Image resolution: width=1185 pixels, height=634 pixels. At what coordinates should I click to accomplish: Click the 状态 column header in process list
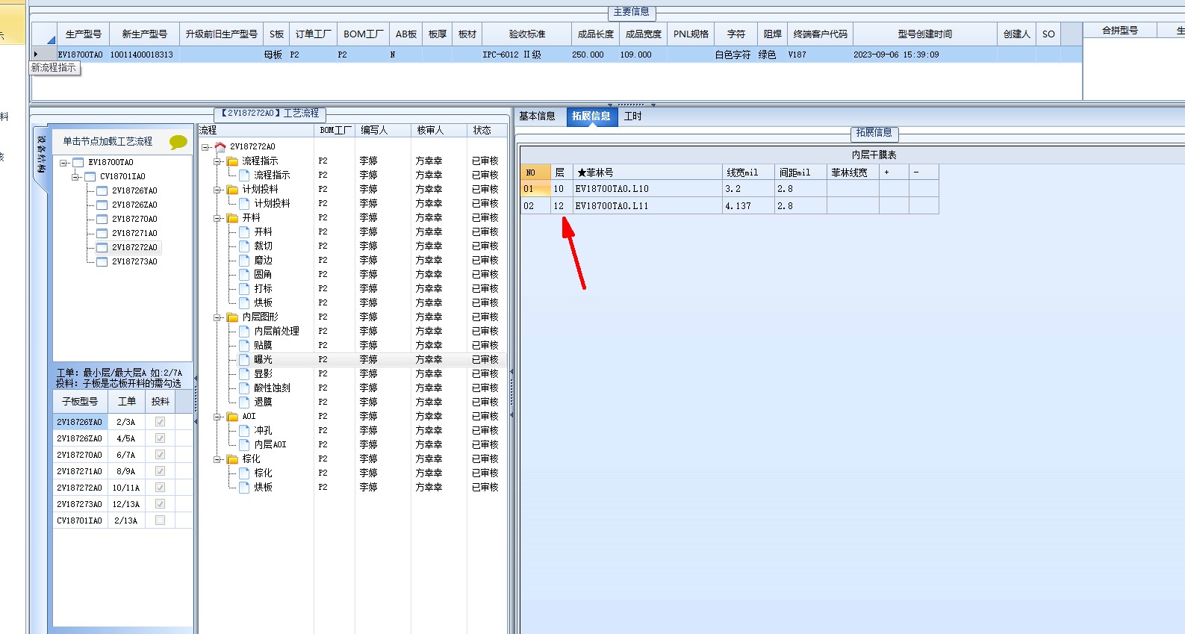pos(486,131)
